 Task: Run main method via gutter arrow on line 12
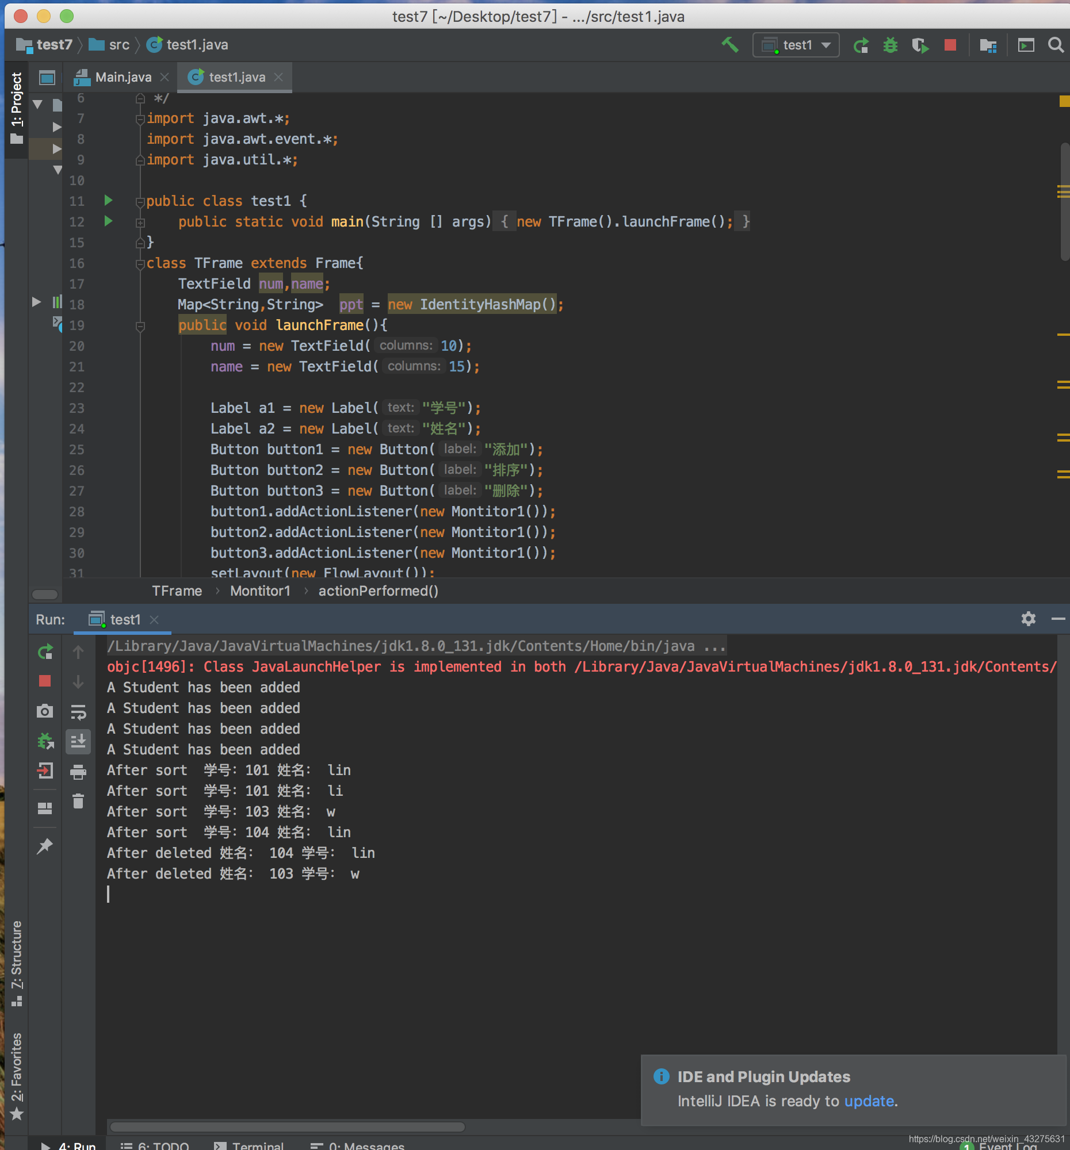click(108, 221)
